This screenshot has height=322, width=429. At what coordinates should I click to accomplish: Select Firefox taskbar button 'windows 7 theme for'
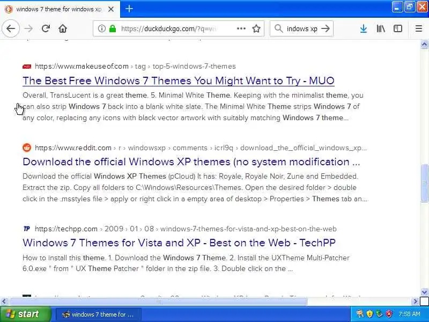pos(99,314)
